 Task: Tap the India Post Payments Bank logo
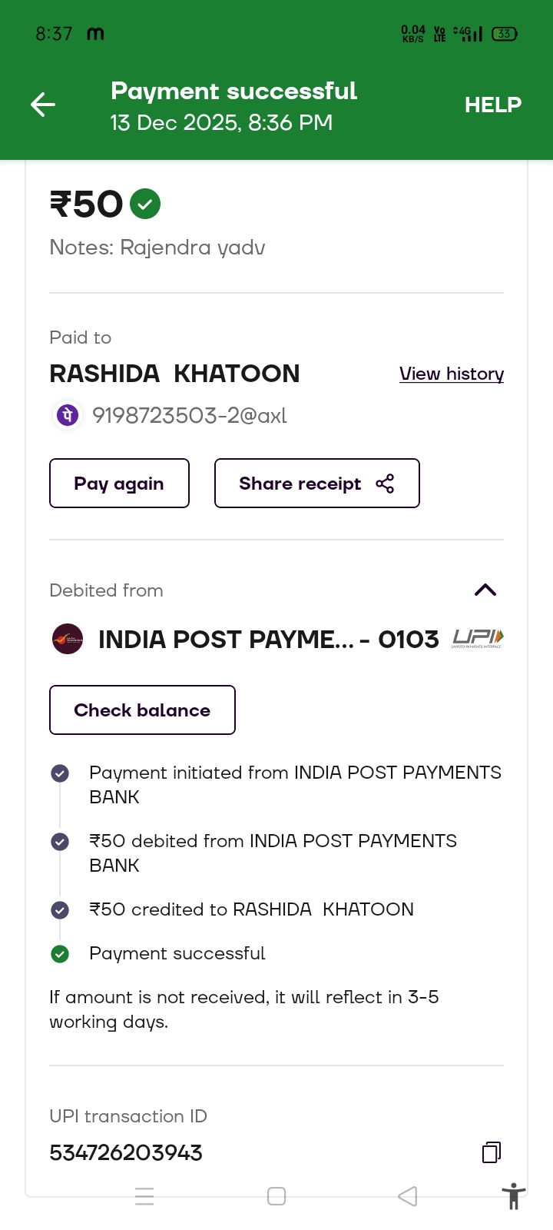coord(68,639)
